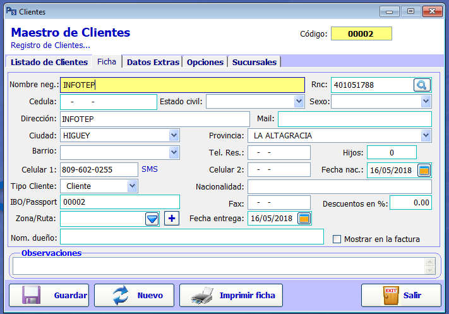The image size is (449, 314).
Task: Click the plus icon beside Zona/Ruta
Action: click(x=172, y=219)
